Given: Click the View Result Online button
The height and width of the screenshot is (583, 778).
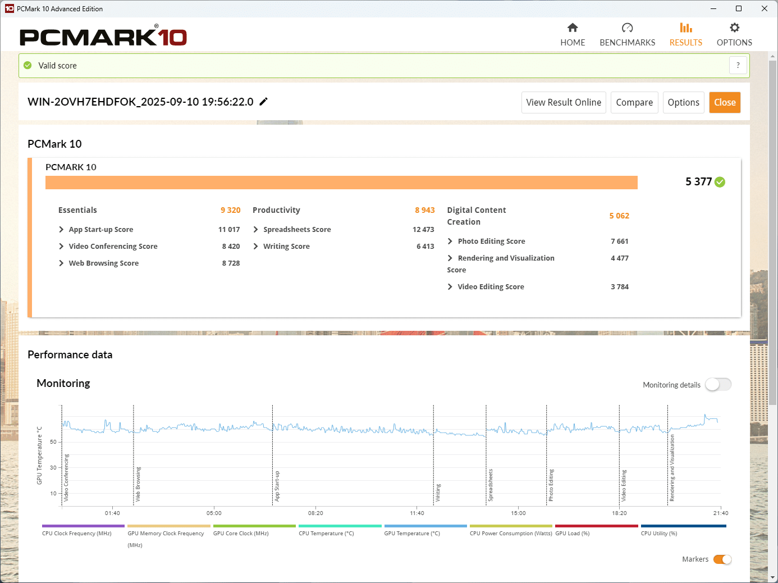Looking at the screenshot, I should (563, 103).
